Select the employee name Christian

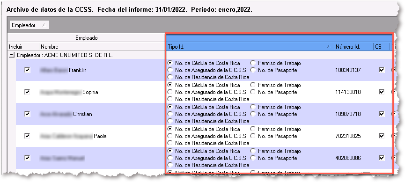coord(83,114)
